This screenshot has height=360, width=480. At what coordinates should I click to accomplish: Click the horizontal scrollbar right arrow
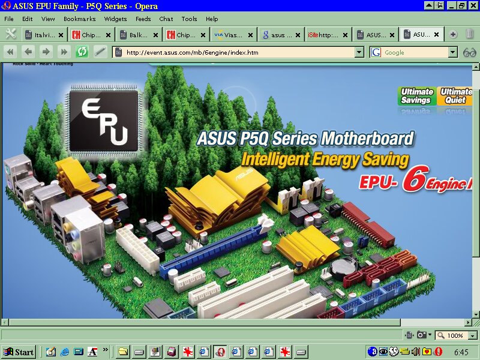(469, 322)
